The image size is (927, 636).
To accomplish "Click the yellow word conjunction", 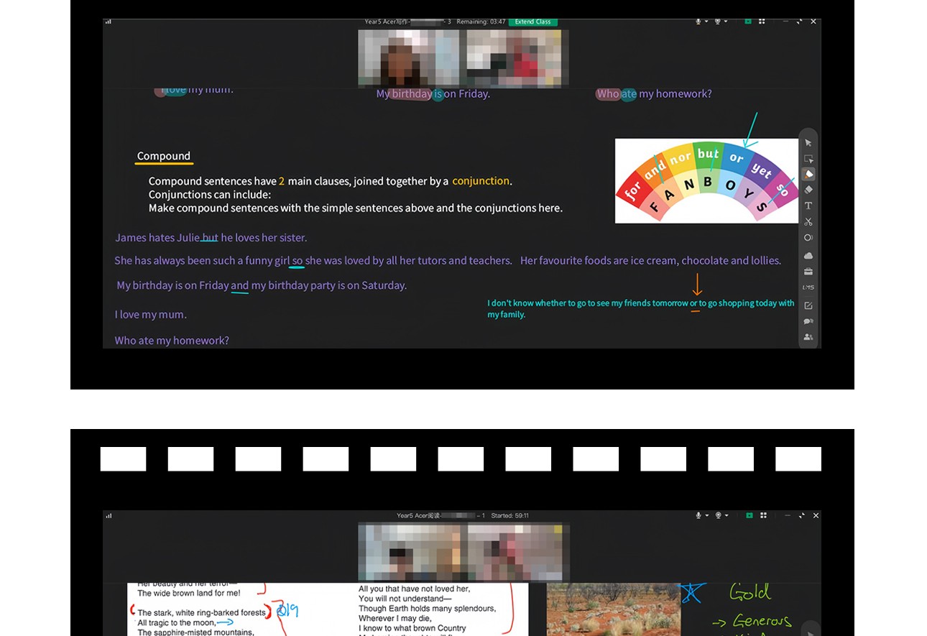I will [481, 181].
